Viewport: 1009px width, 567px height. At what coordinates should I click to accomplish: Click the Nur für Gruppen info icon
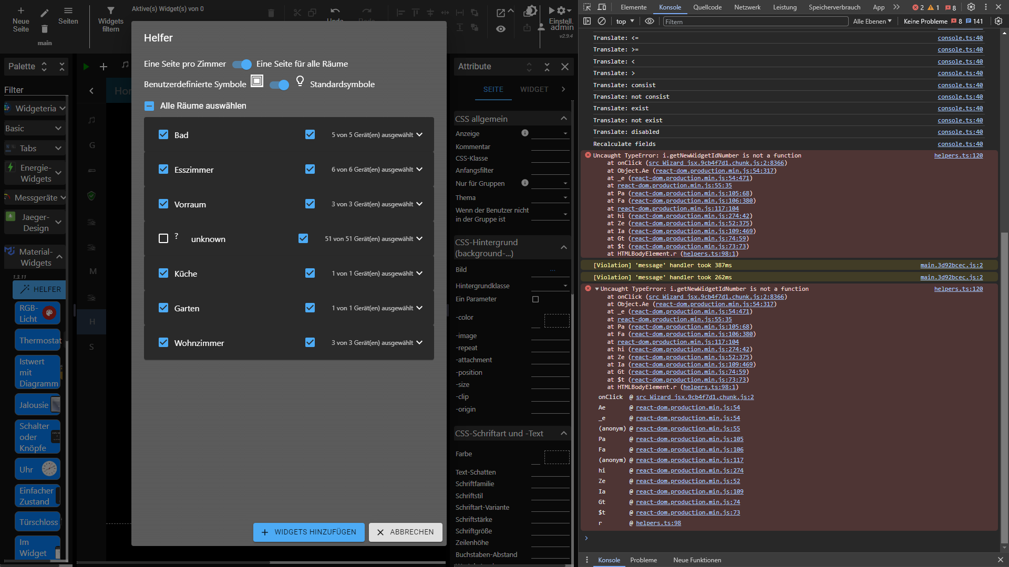pyautogui.click(x=524, y=183)
